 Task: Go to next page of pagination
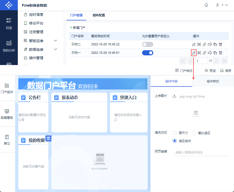pos(216,61)
